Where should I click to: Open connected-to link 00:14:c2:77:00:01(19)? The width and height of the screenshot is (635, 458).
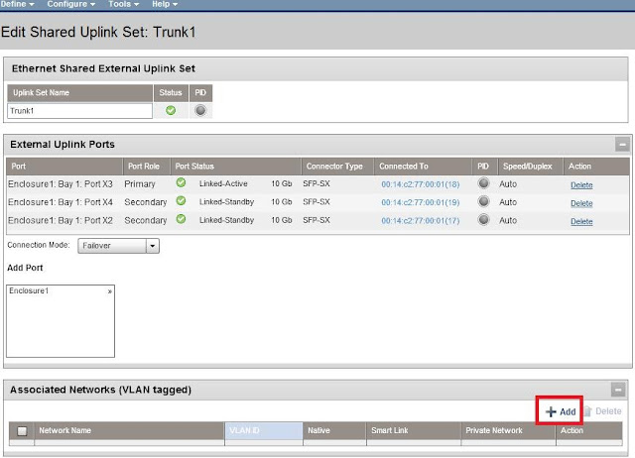pos(421,202)
